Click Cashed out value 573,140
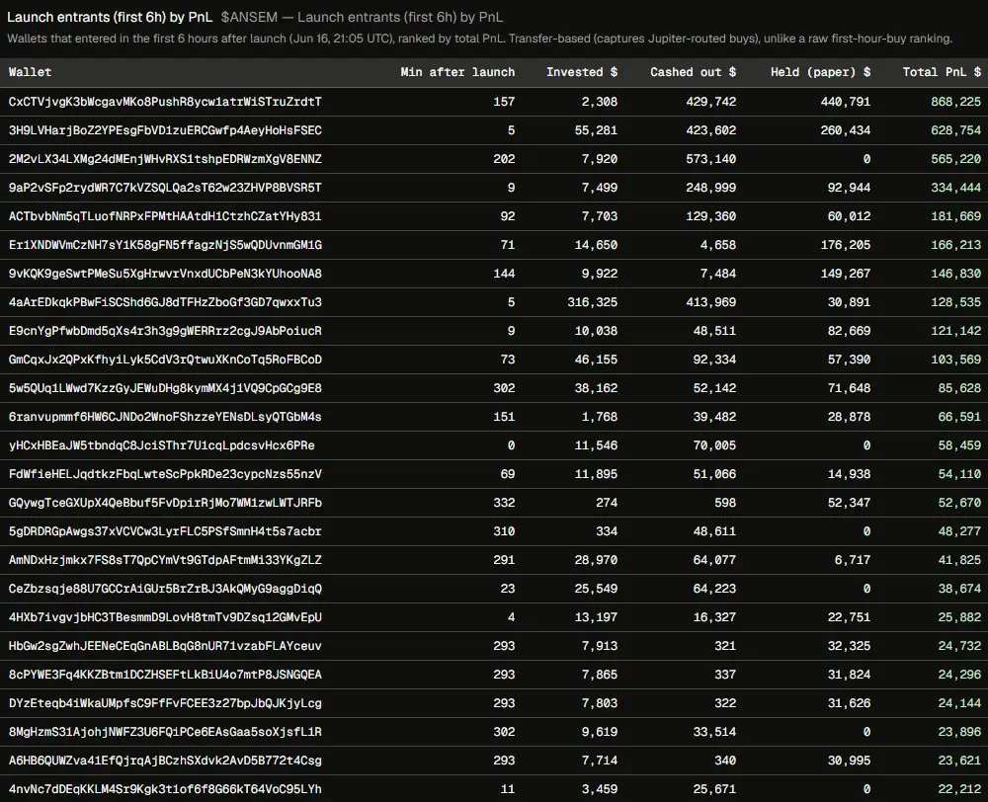This screenshot has height=802, width=988. 710,159
